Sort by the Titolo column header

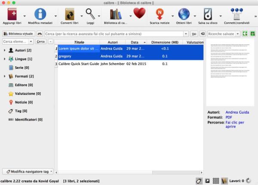coord(79,42)
